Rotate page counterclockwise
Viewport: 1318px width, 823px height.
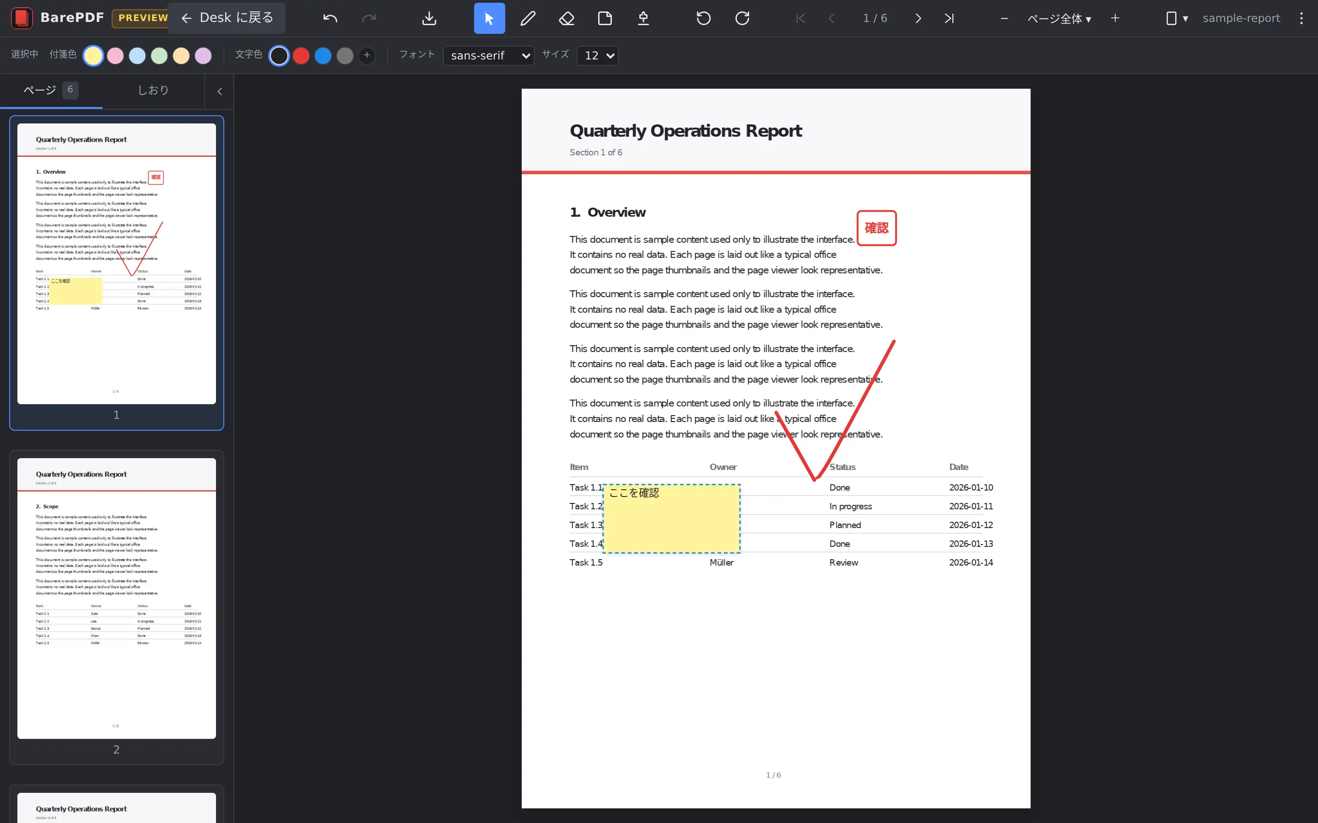[704, 18]
